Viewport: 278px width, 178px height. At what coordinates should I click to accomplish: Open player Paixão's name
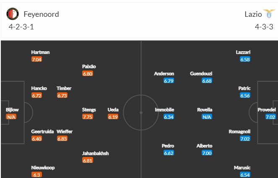pyautogui.click(x=89, y=66)
